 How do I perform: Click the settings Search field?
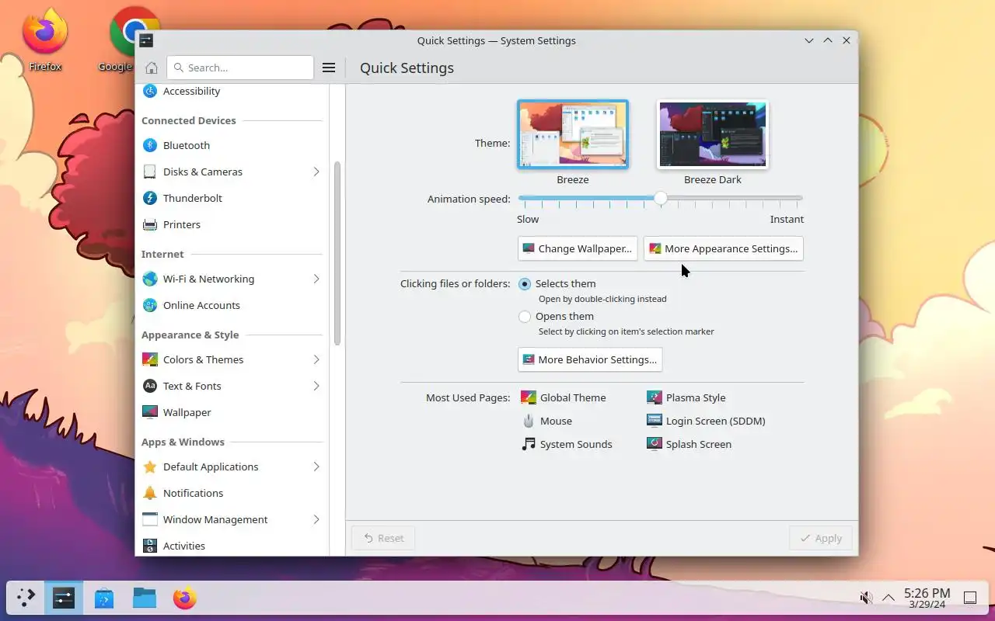point(240,68)
